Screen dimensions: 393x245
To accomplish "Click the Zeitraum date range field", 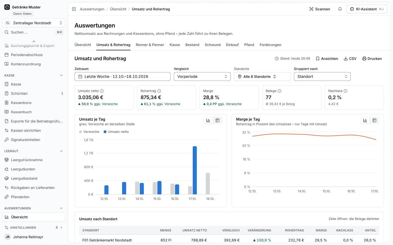I will 123,76.
